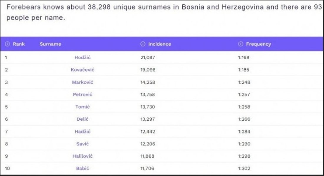Click the info icon beside Frequency
The width and height of the screenshot is (324, 176).
tap(241, 44)
